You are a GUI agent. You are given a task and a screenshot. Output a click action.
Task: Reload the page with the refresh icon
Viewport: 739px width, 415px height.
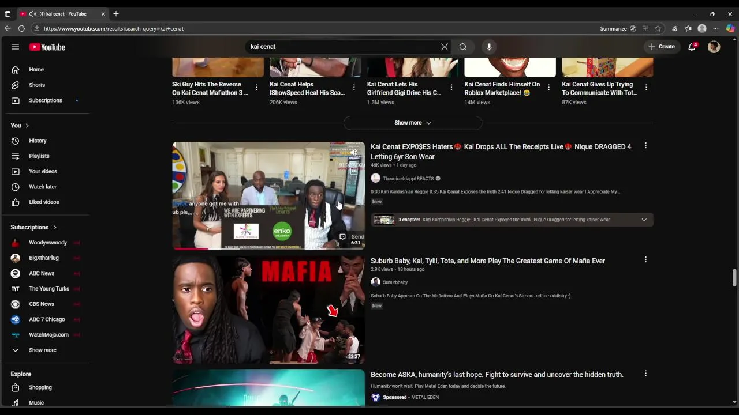coord(21,28)
